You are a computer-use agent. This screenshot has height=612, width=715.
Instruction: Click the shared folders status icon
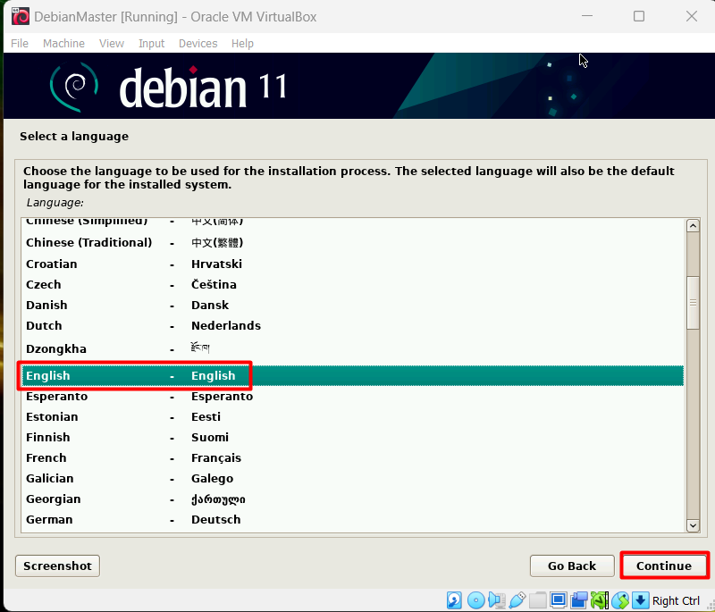[x=538, y=600]
